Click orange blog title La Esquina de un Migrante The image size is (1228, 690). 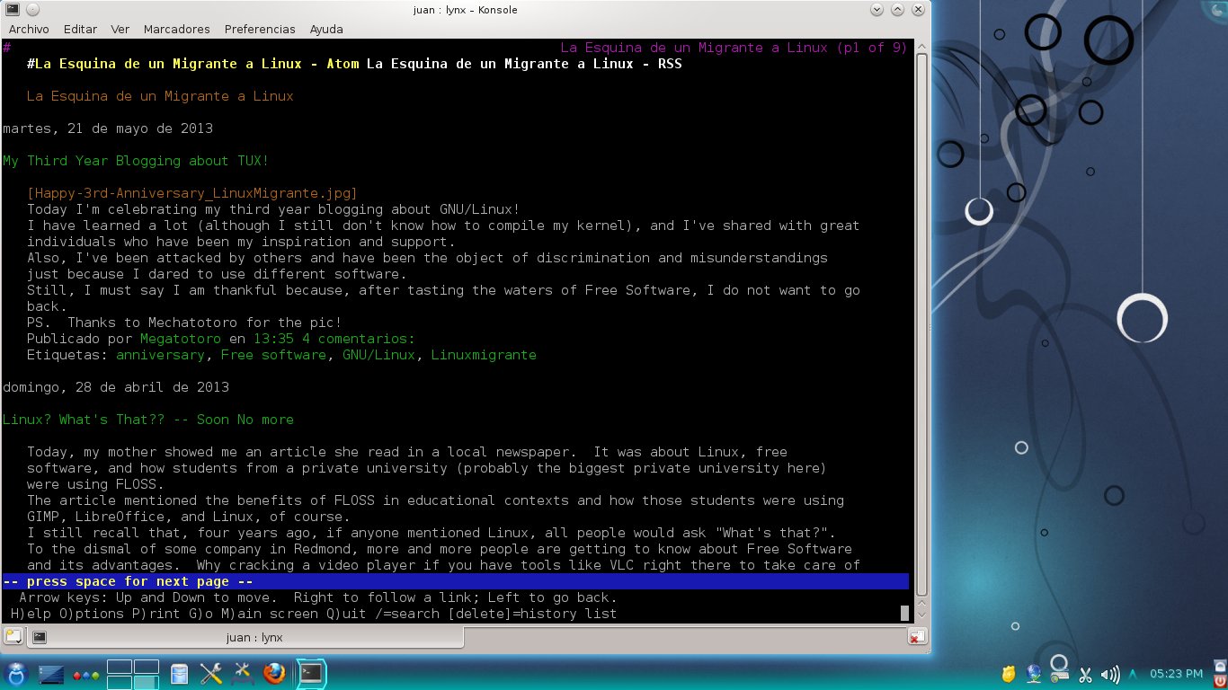pyautogui.click(x=160, y=96)
